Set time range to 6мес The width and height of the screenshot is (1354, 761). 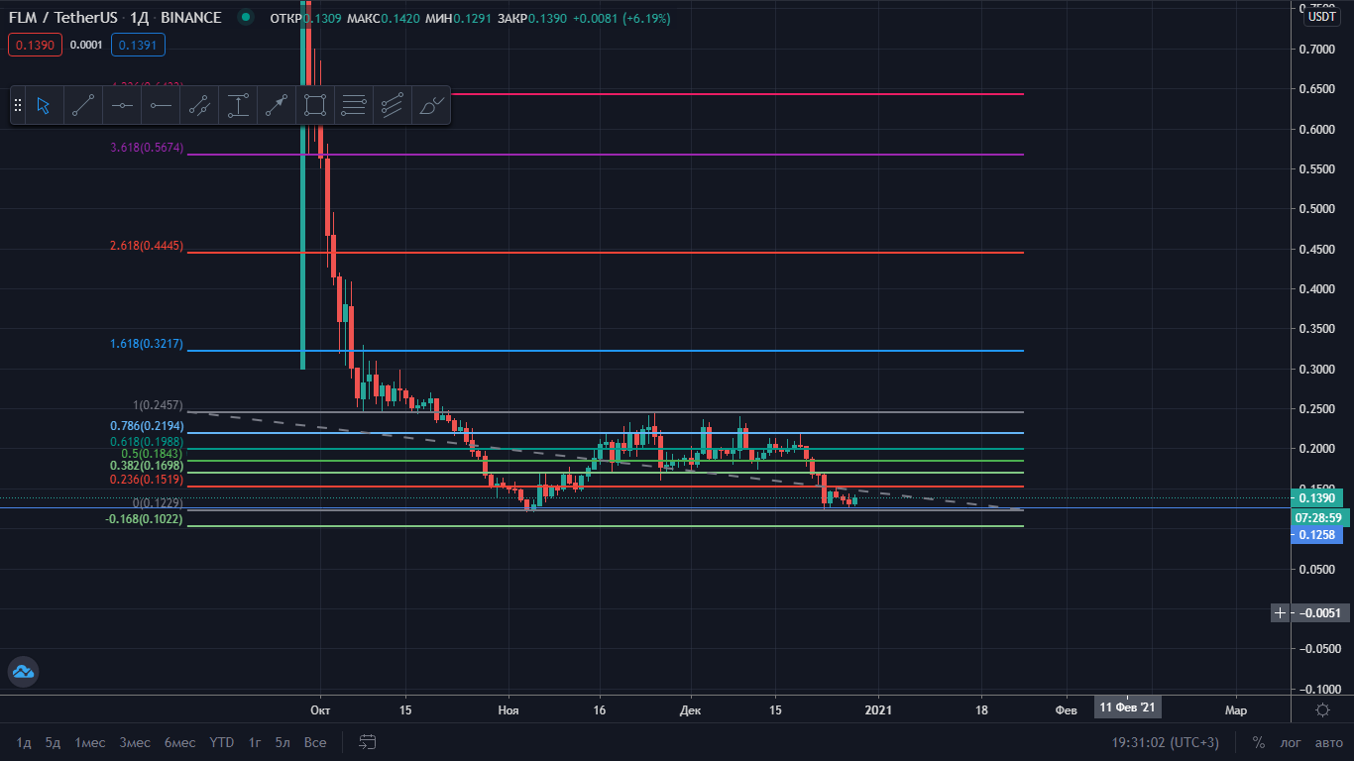[179, 742]
